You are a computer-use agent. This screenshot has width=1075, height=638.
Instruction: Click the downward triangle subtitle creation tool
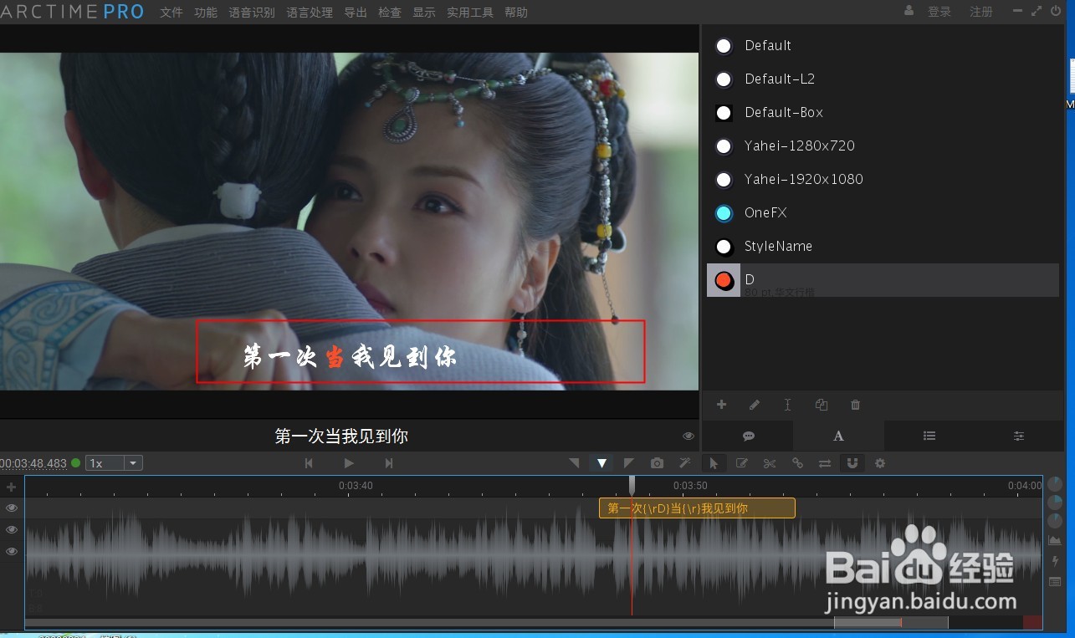(x=601, y=462)
